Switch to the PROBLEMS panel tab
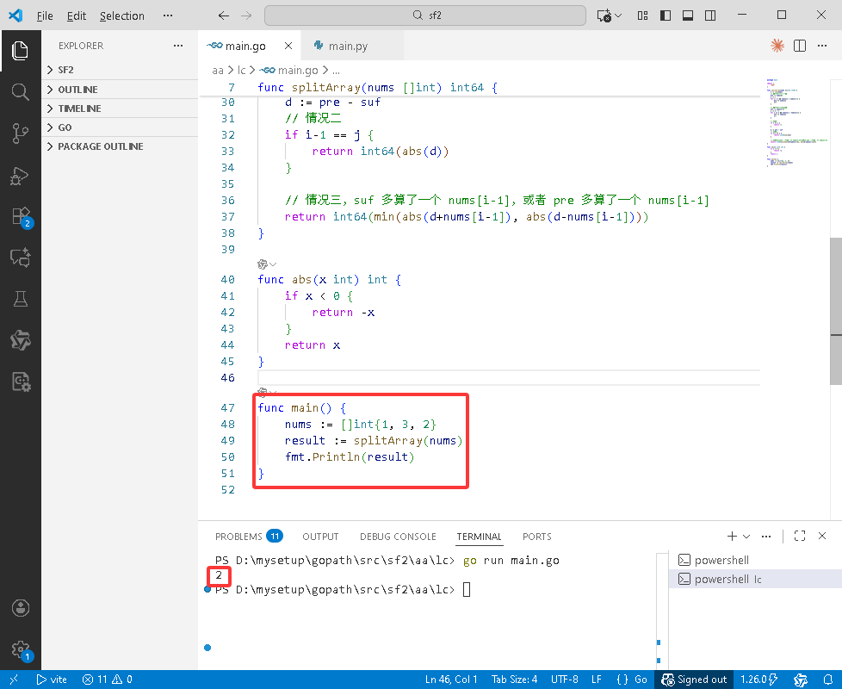The width and height of the screenshot is (842, 689). (249, 537)
